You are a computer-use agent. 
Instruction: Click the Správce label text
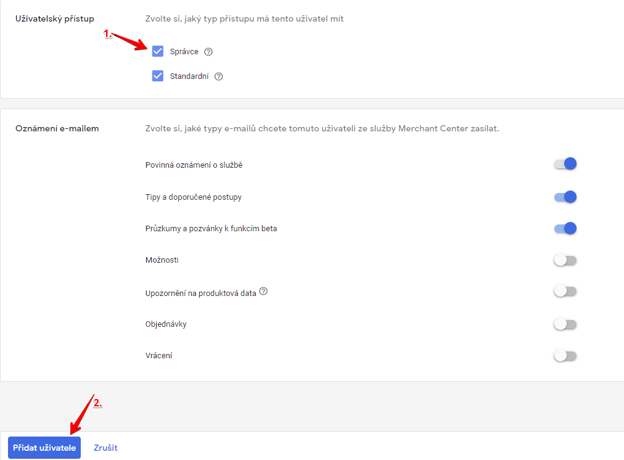(x=184, y=52)
